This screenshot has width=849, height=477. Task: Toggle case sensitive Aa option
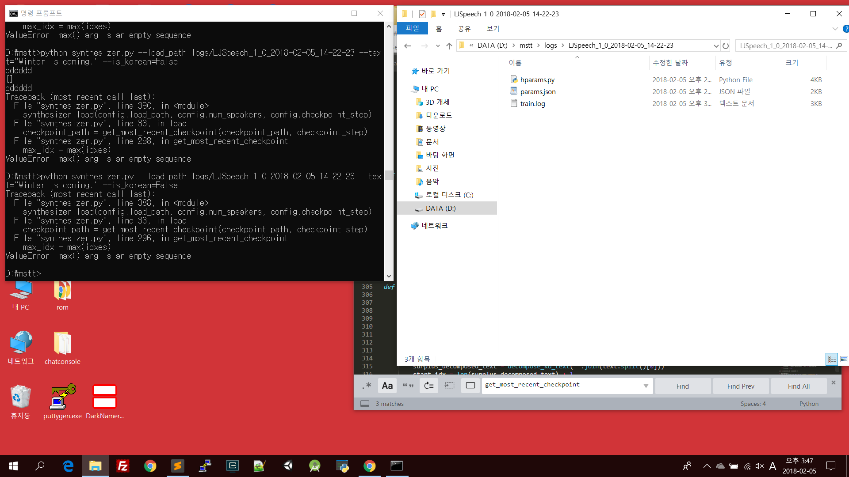(387, 386)
